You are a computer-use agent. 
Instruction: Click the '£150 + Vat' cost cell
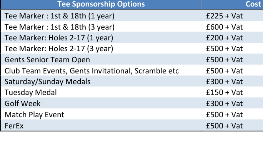click(x=233, y=92)
